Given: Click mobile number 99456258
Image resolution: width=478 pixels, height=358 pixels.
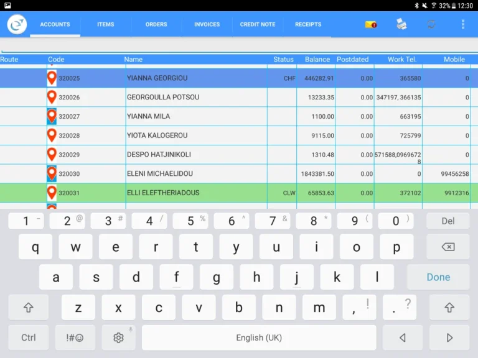Looking at the screenshot, I should click(x=455, y=174).
